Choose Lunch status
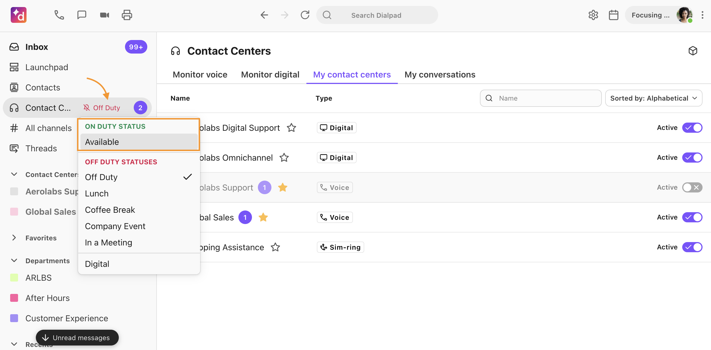The height and width of the screenshot is (350, 711). click(x=139, y=193)
